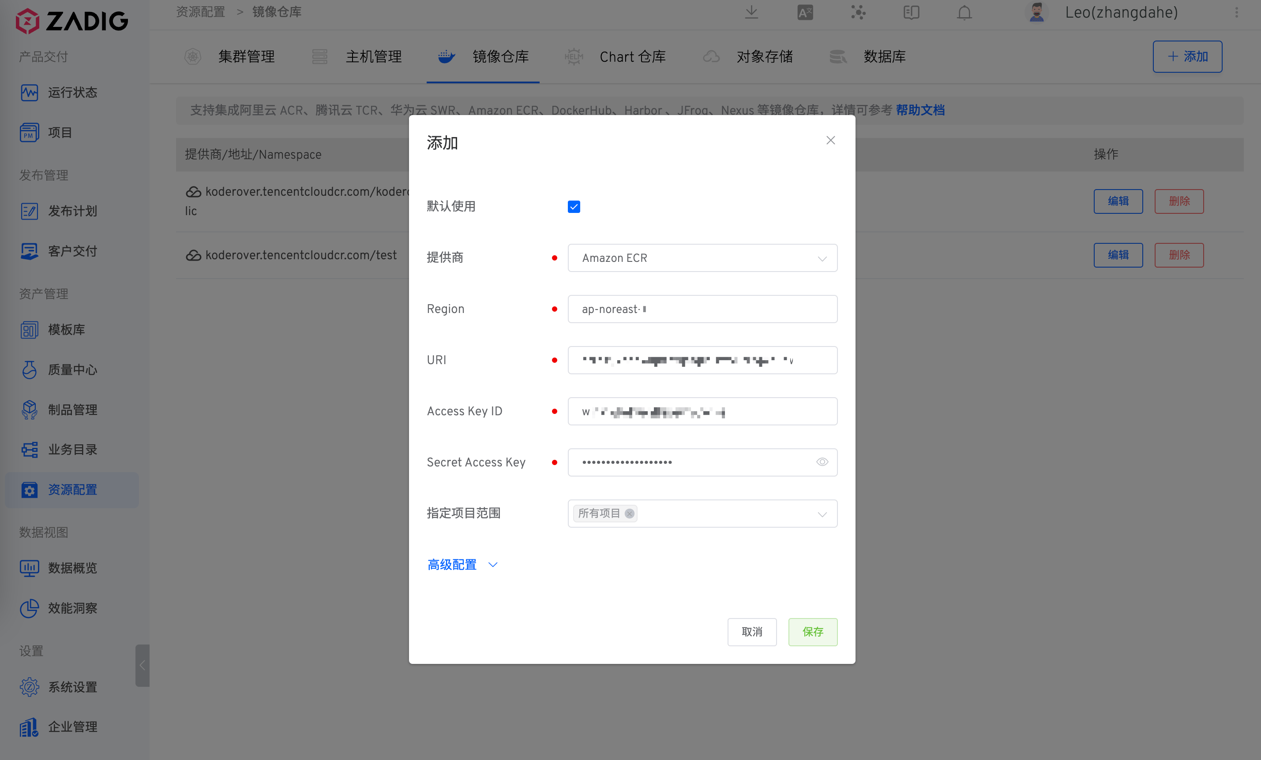Uncheck the 默认使用 checkbox
The image size is (1261, 760).
(x=574, y=207)
